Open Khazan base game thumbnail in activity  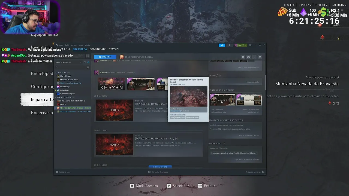tap(111, 84)
